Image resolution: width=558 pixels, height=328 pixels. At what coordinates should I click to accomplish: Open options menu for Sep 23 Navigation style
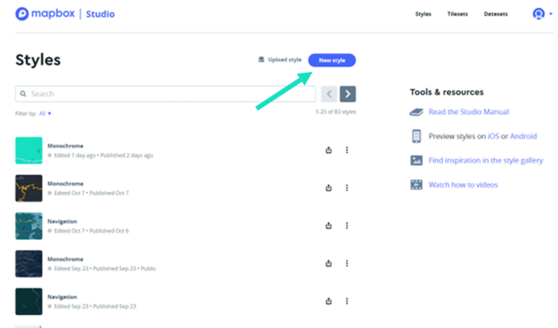347,301
